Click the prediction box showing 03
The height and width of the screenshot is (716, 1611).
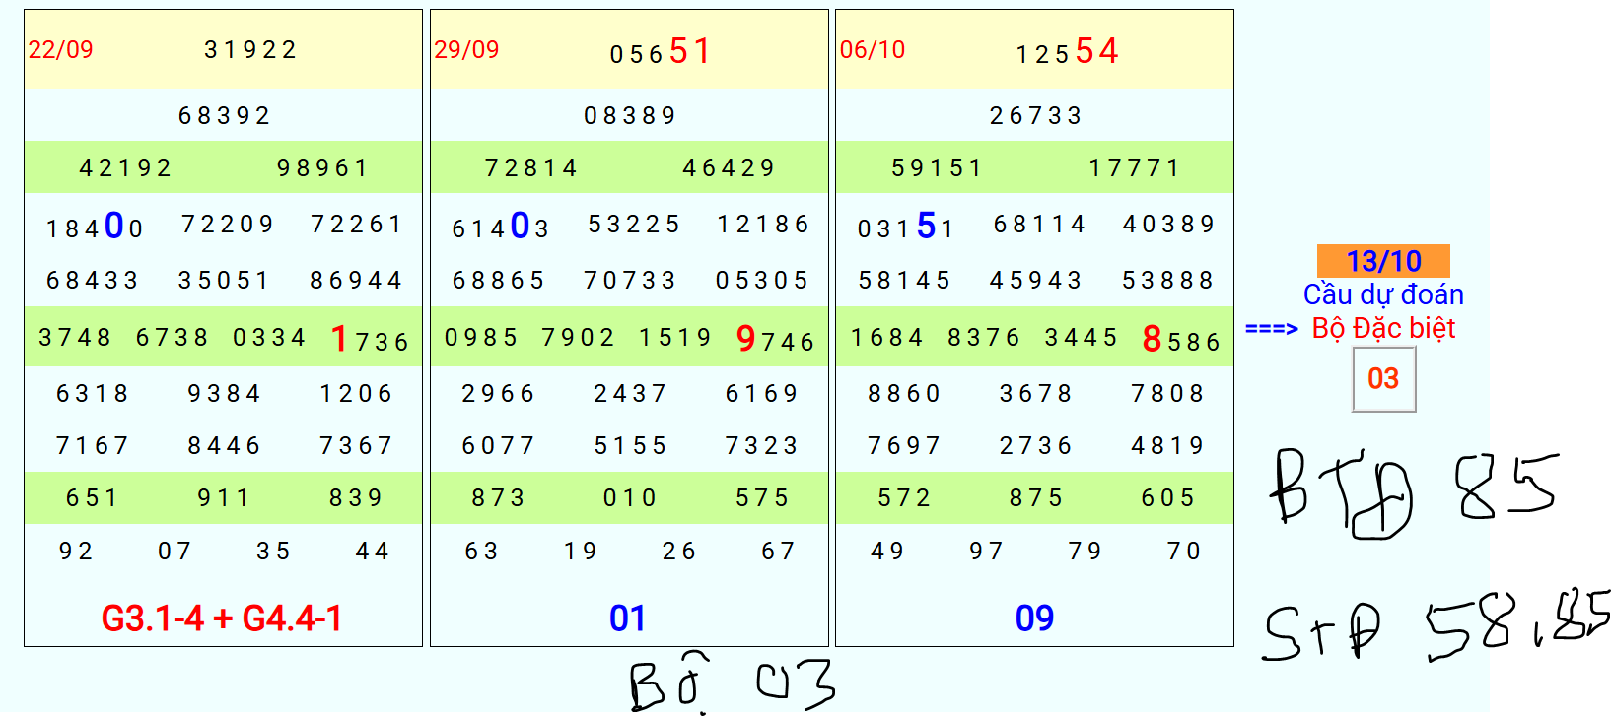(1383, 378)
